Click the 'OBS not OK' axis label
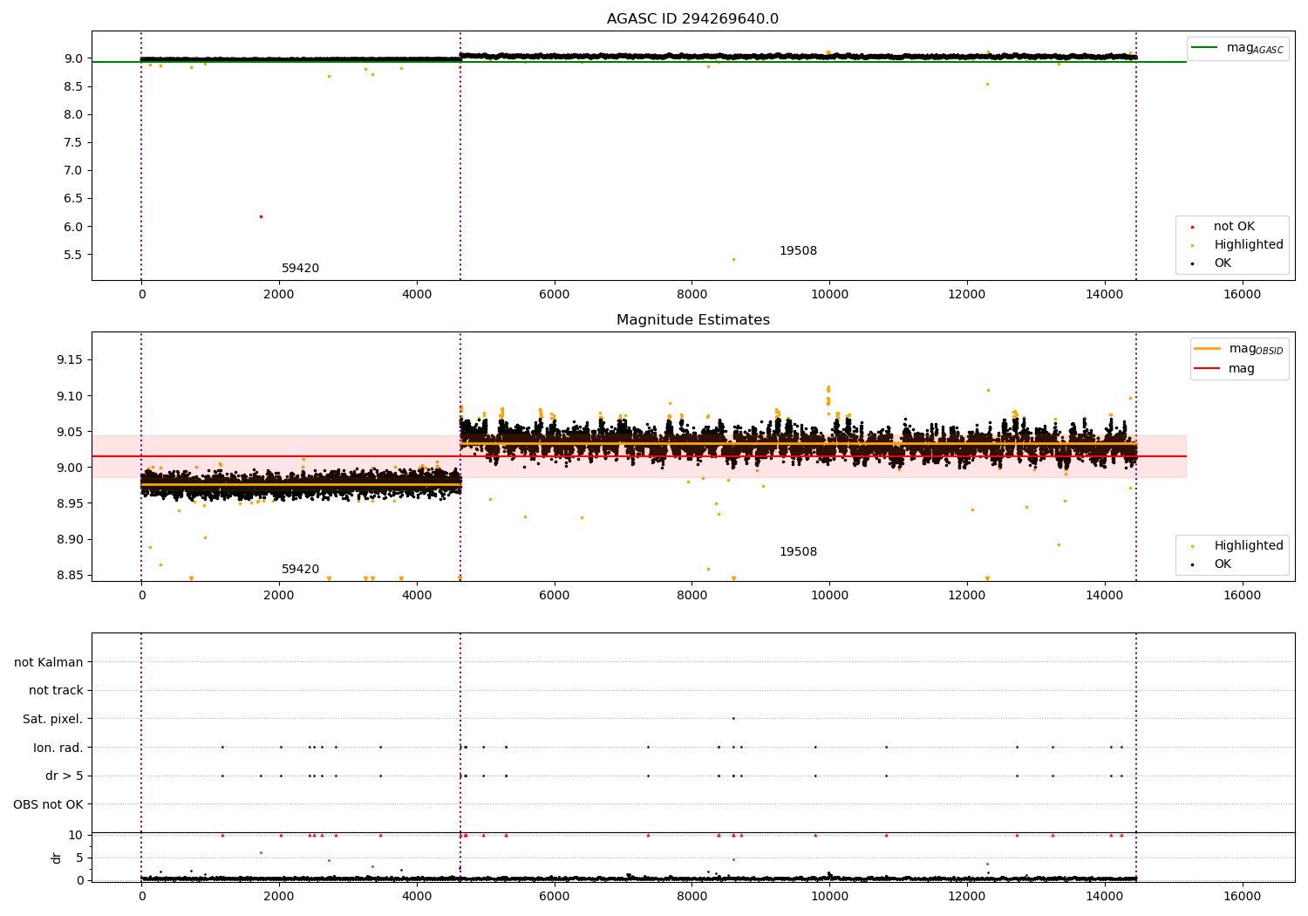The height and width of the screenshot is (916, 1308). point(49,804)
